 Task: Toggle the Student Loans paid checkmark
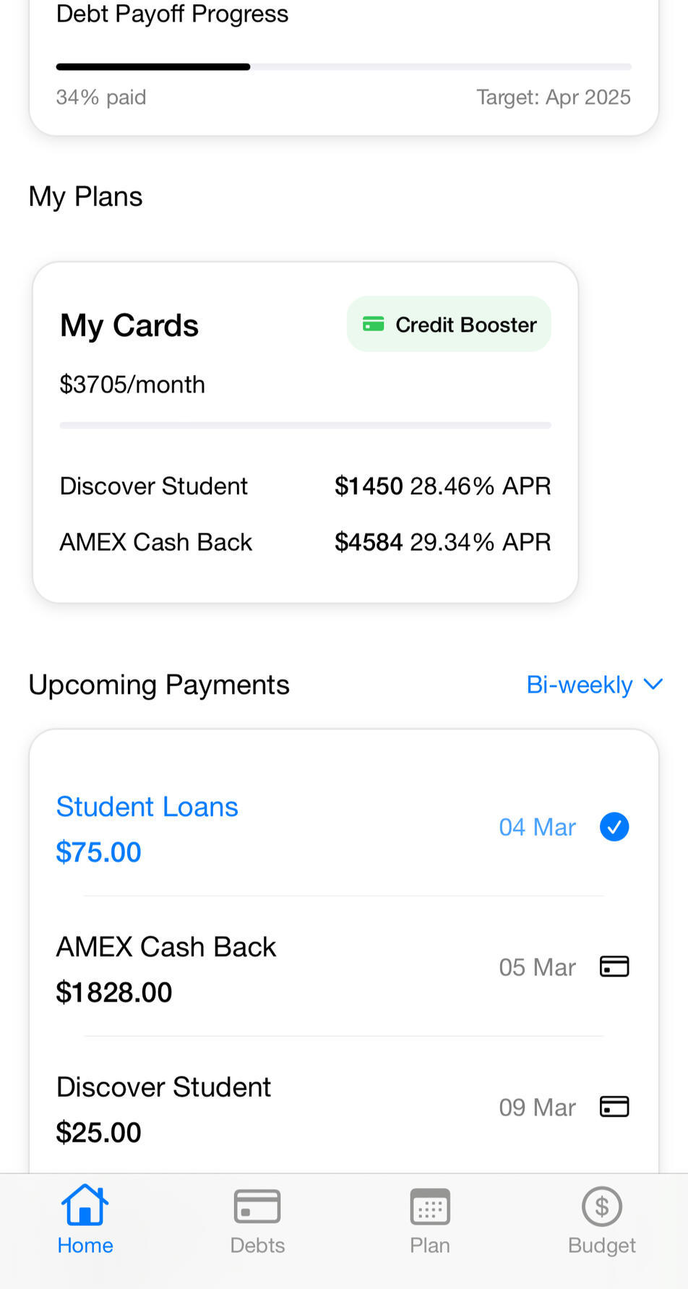[x=614, y=827]
